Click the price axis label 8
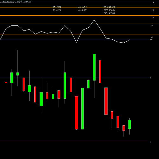 coord(151,78)
